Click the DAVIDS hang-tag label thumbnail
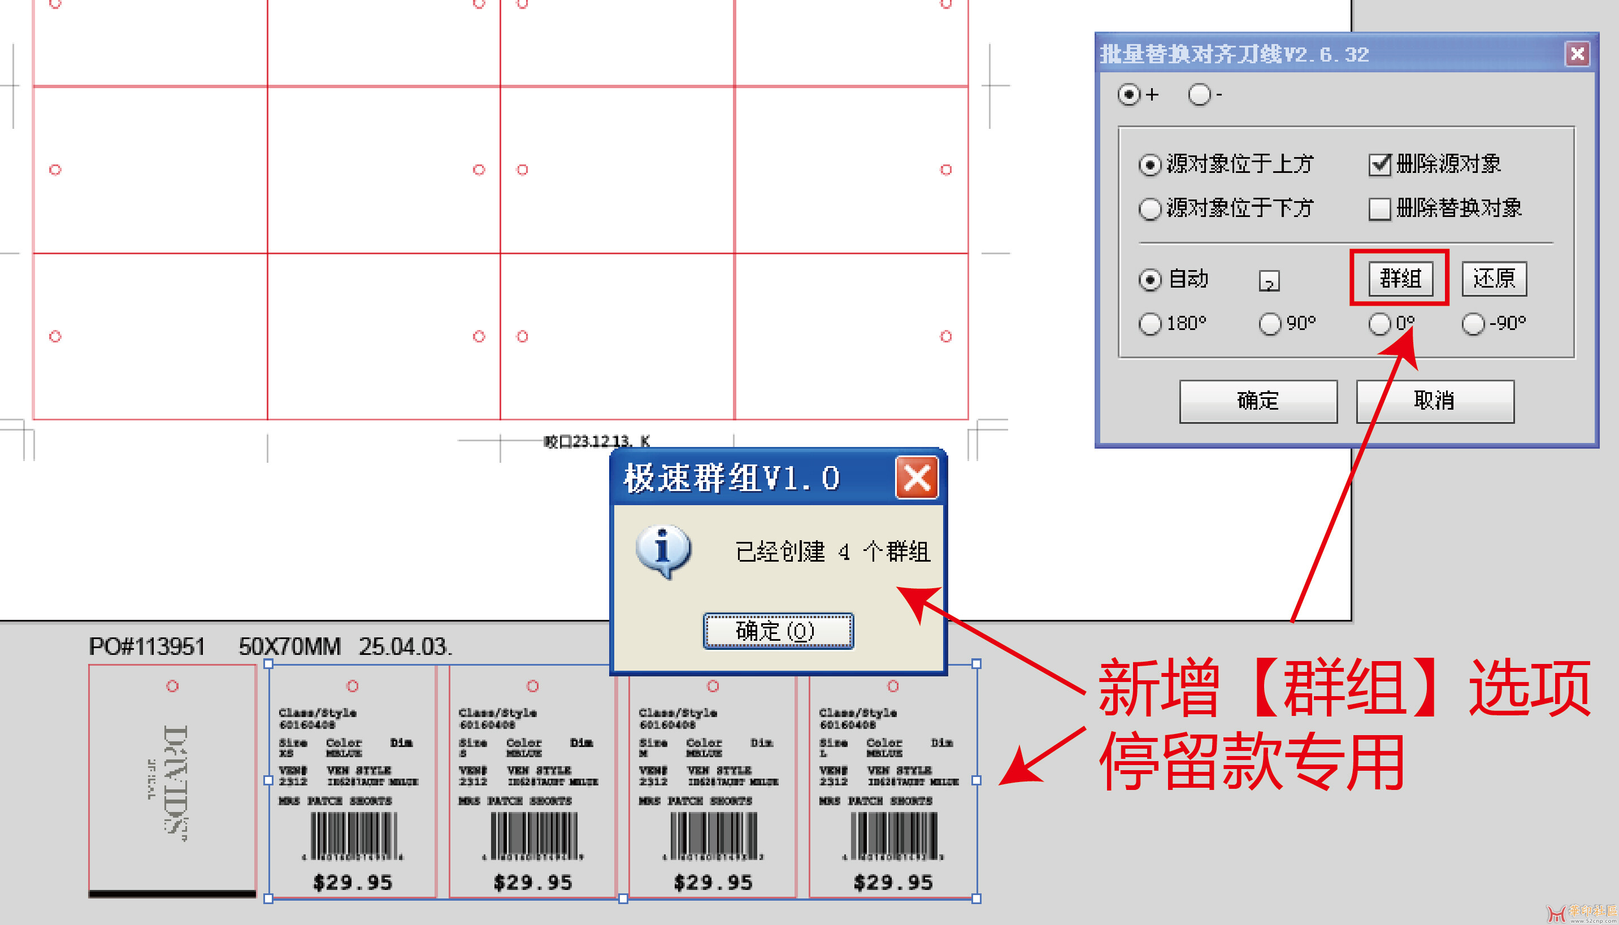 click(172, 780)
